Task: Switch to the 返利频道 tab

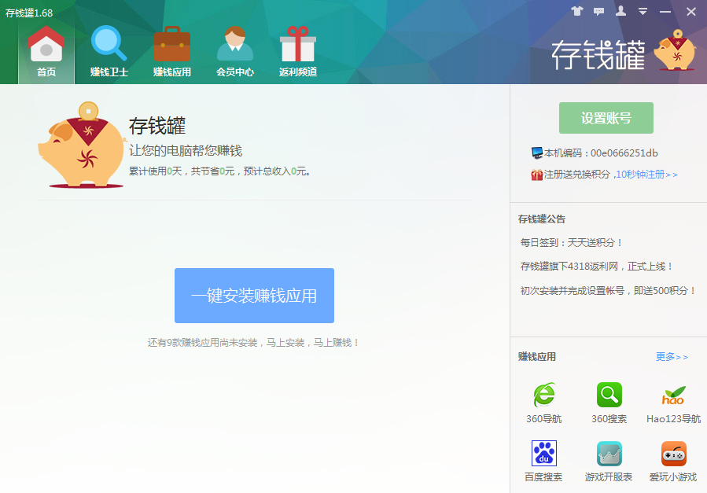Action: point(297,51)
